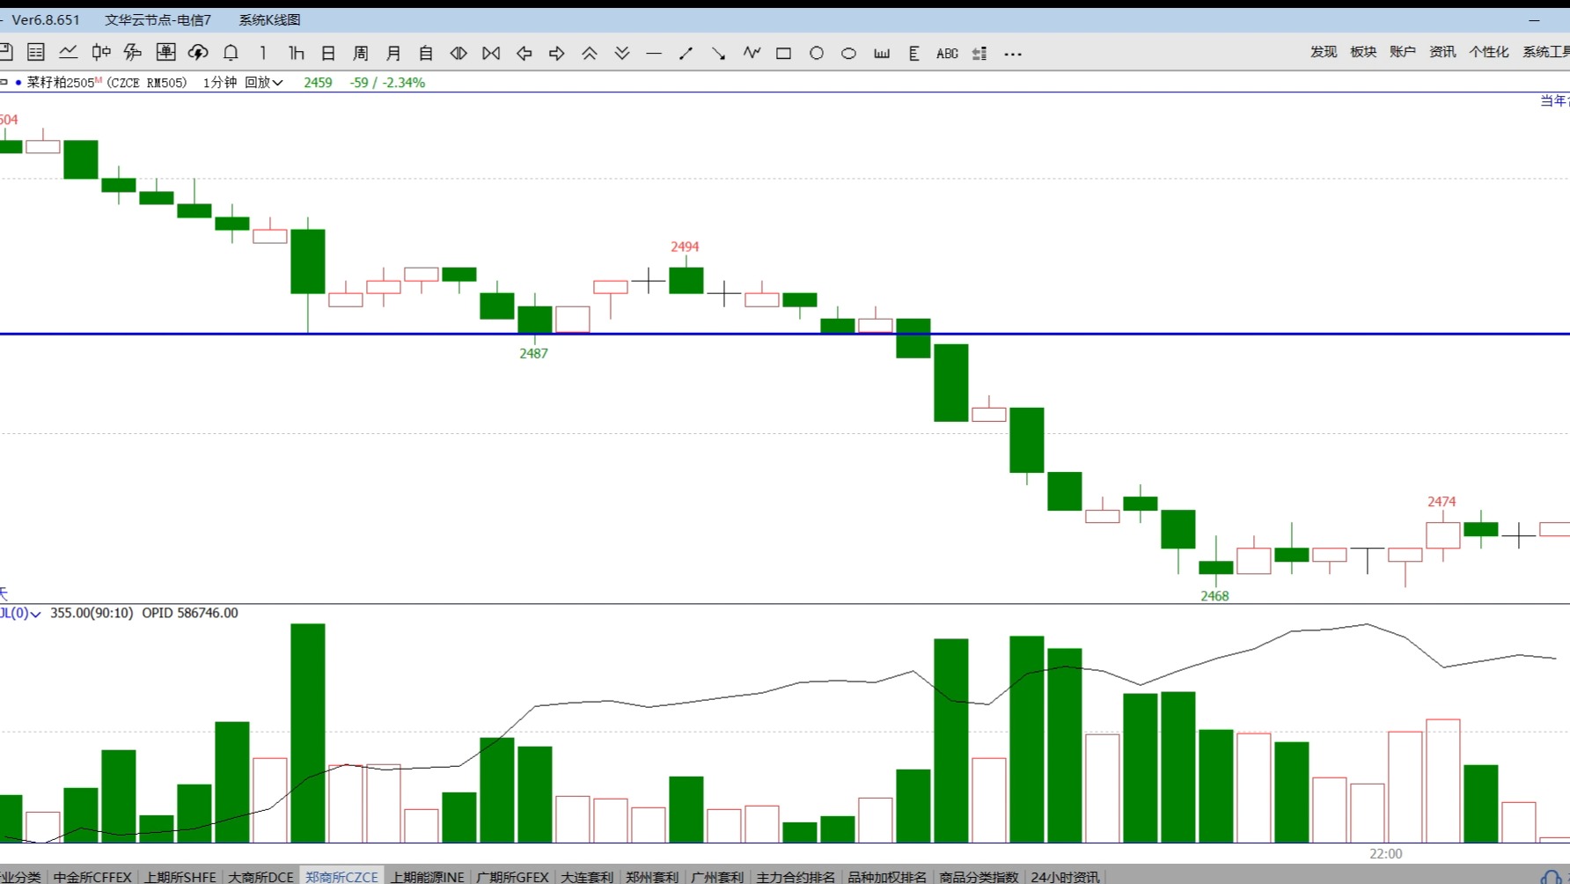
Task: Click the cloud lightning icon
Action: click(x=198, y=54)
